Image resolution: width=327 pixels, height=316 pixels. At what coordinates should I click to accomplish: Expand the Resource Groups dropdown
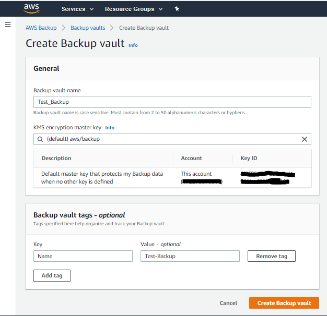click(134, 9)
